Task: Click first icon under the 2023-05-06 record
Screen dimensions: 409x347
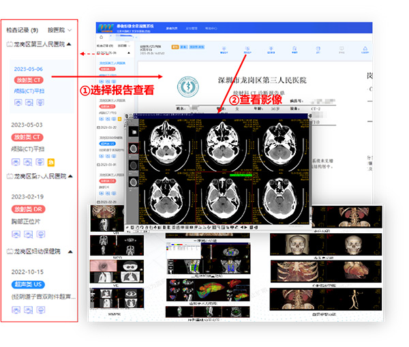Action: 17,103
